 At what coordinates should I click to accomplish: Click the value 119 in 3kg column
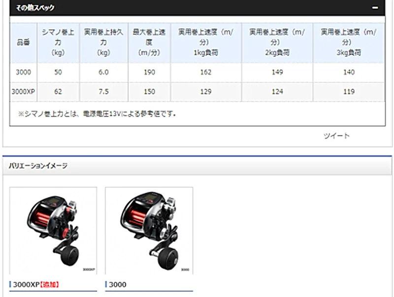[x=349, y=91]
